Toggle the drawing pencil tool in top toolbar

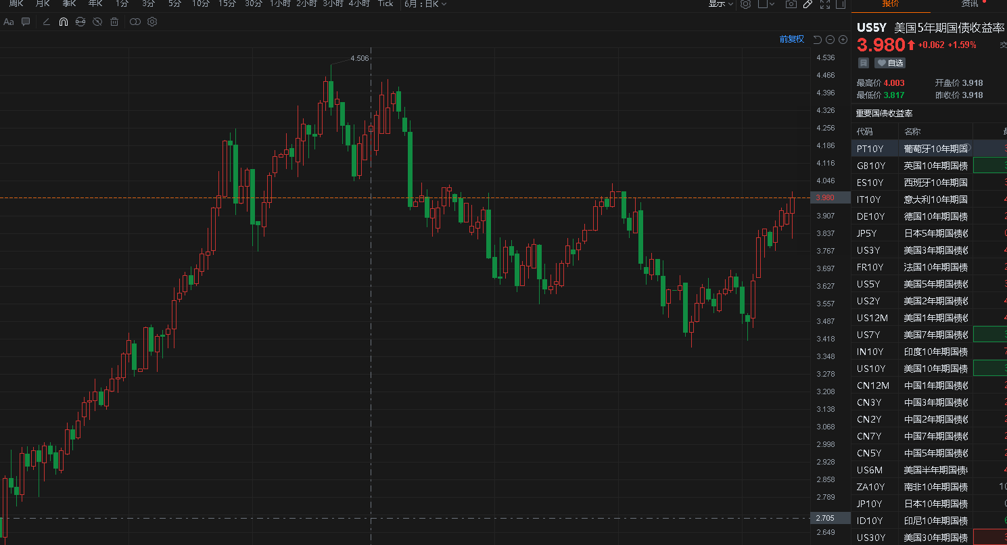807,4
